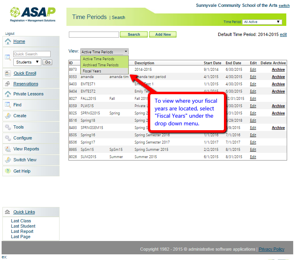Expand the Students quick search dropdown
Image resolution: width=294 pixels, height=260 pixels.
[x=28, y=62]
